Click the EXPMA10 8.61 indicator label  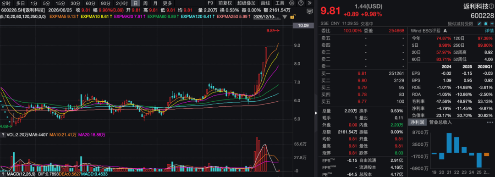pyautogui.click(x=97, y=17)
